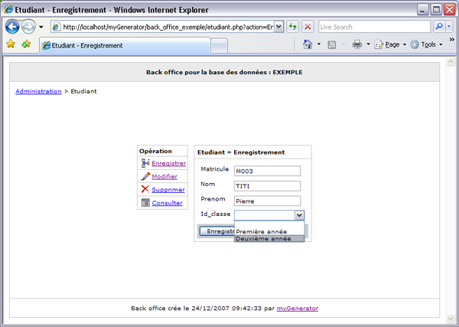459x327 pixels.
Task: Follow the Administration breadcrumb link
Action: (38, 91)
